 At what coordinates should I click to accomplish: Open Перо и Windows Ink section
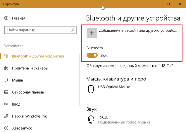click(x=29, y=116)
